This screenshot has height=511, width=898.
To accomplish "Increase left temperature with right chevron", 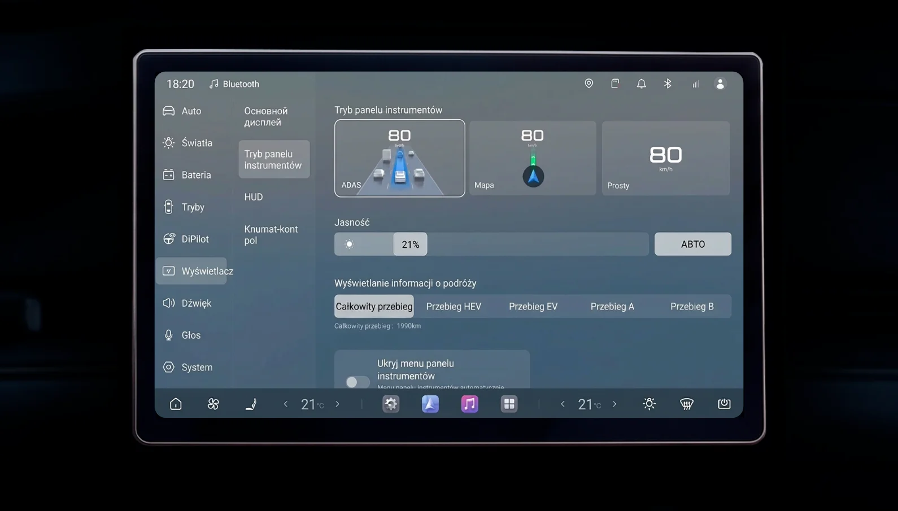I will point(338,404).
